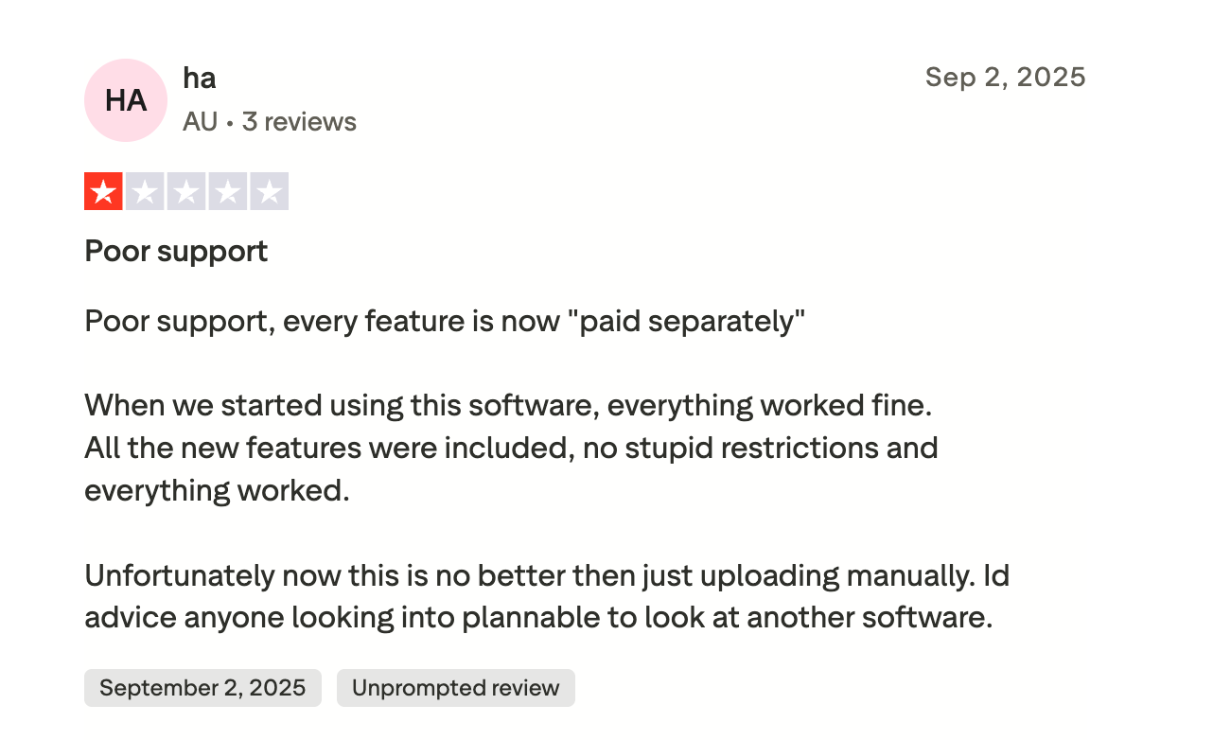The image size is (1213, 740).
Task: Click the "3 reviews" count
Action: coord(299,122)
